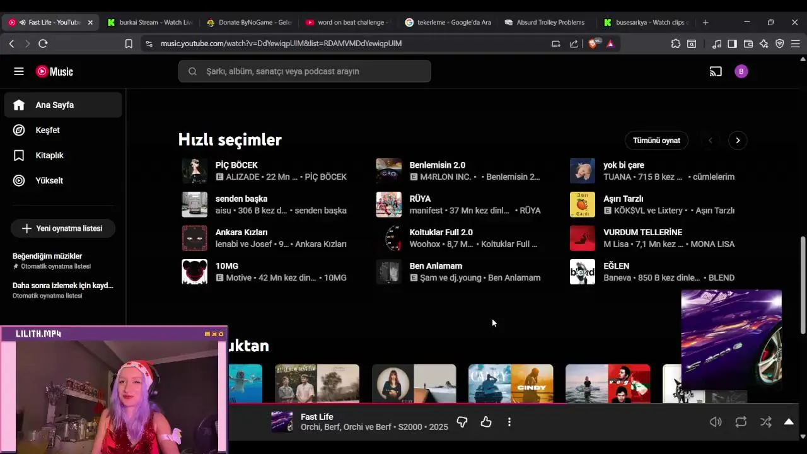
Task: Open Brave Playlist music note icon
Action: [717, 44]
